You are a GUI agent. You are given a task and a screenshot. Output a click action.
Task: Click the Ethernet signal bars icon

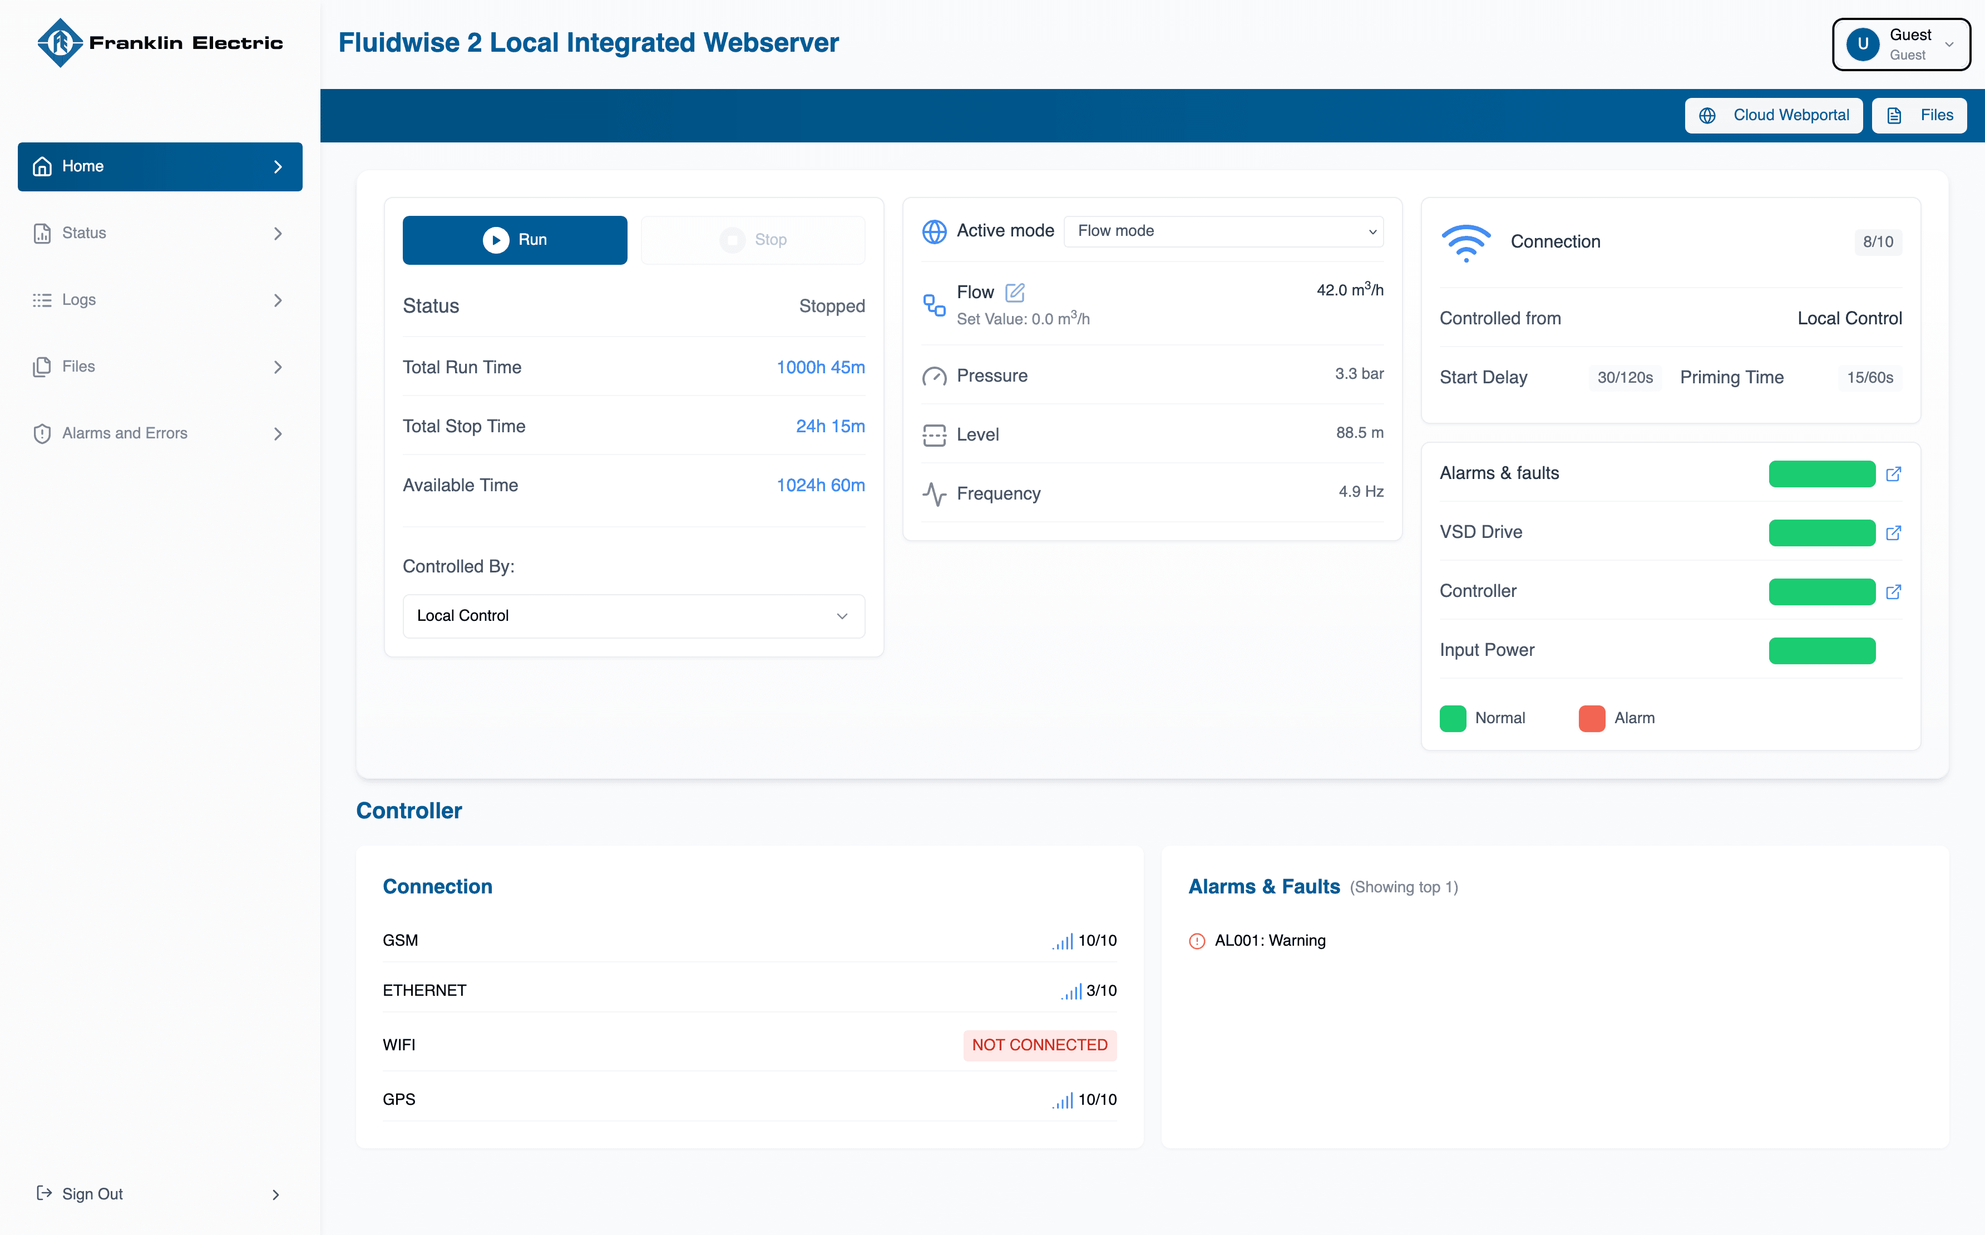click(1071, 991)
